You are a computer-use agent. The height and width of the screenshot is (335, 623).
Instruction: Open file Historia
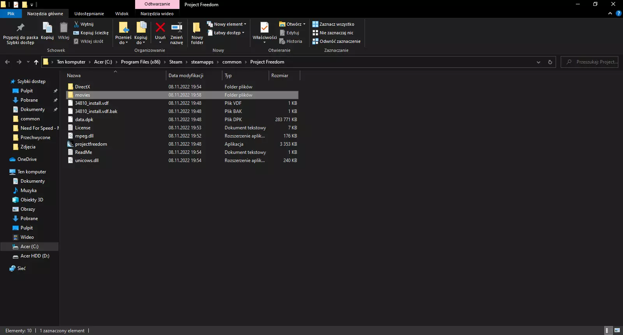[x=291, y=41]
